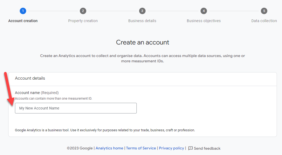Click the step 5 circle icon
Screen dimensions: 282x155
(264, 11)
